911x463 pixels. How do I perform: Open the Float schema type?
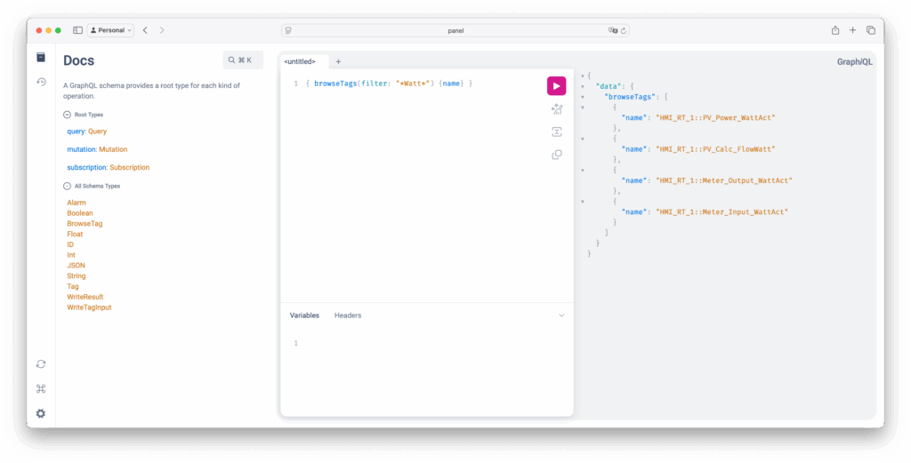(75, 234)
